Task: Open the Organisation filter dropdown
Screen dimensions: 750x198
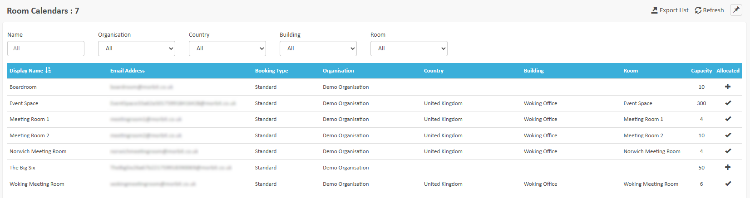Action: pos(137,48)
